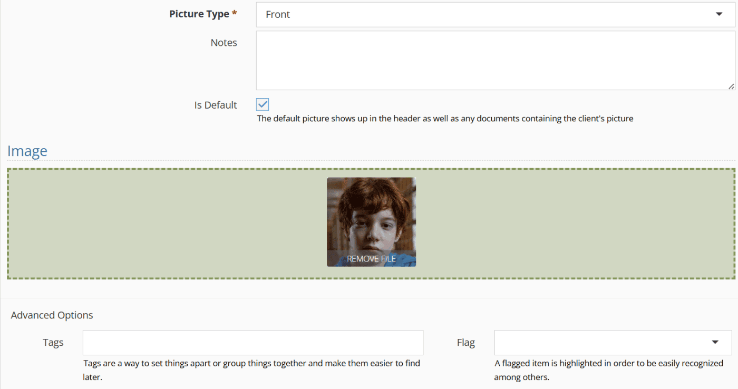Click the Is Default label

point(216,105)
